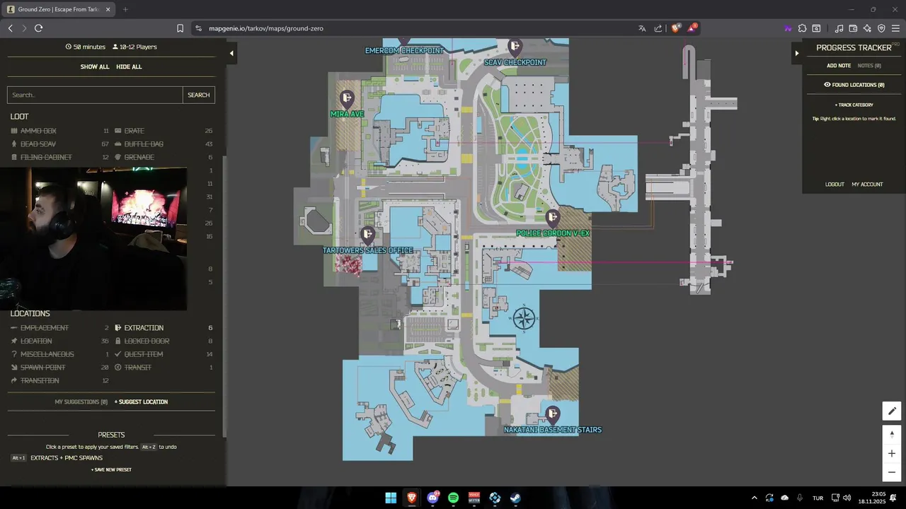Click the Scav Checkpoint extraction marker
Image resolution: width=906 pixels, height=509 pixels.
coord(515,47)
